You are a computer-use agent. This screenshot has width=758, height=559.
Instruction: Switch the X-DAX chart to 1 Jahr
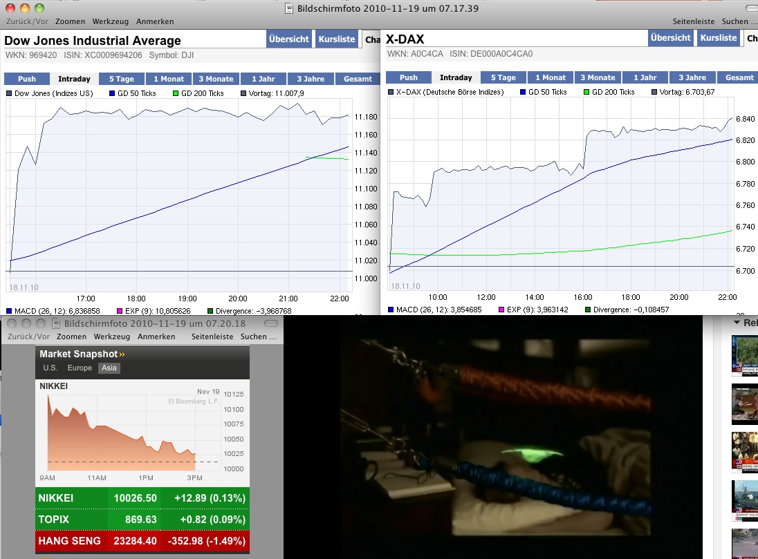click(x=645, y=77)
